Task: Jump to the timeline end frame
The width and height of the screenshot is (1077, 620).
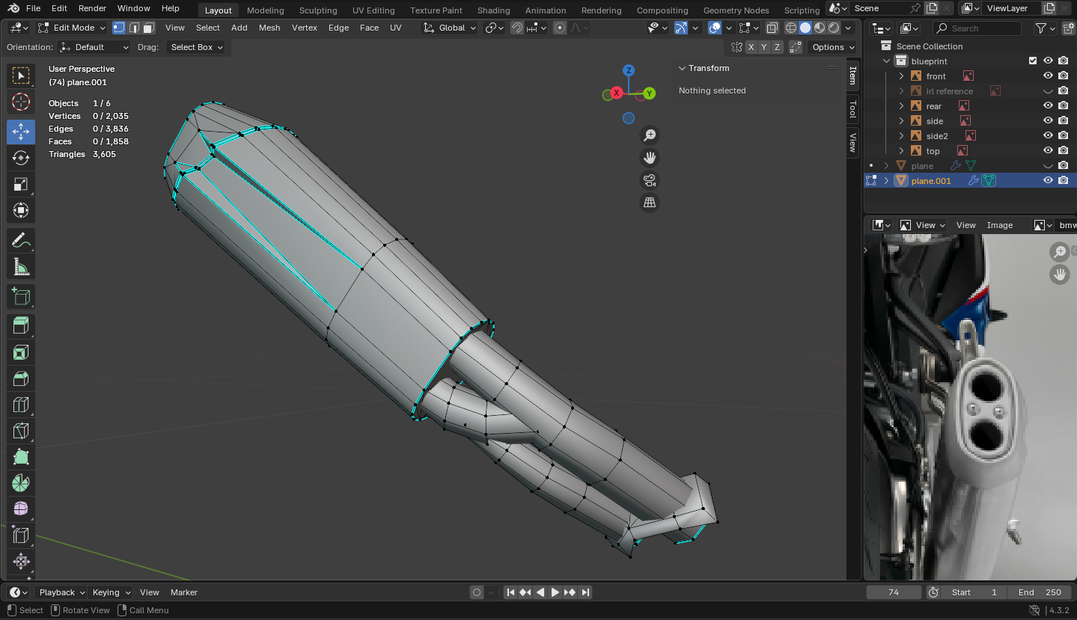Action: tap(585, 592)
